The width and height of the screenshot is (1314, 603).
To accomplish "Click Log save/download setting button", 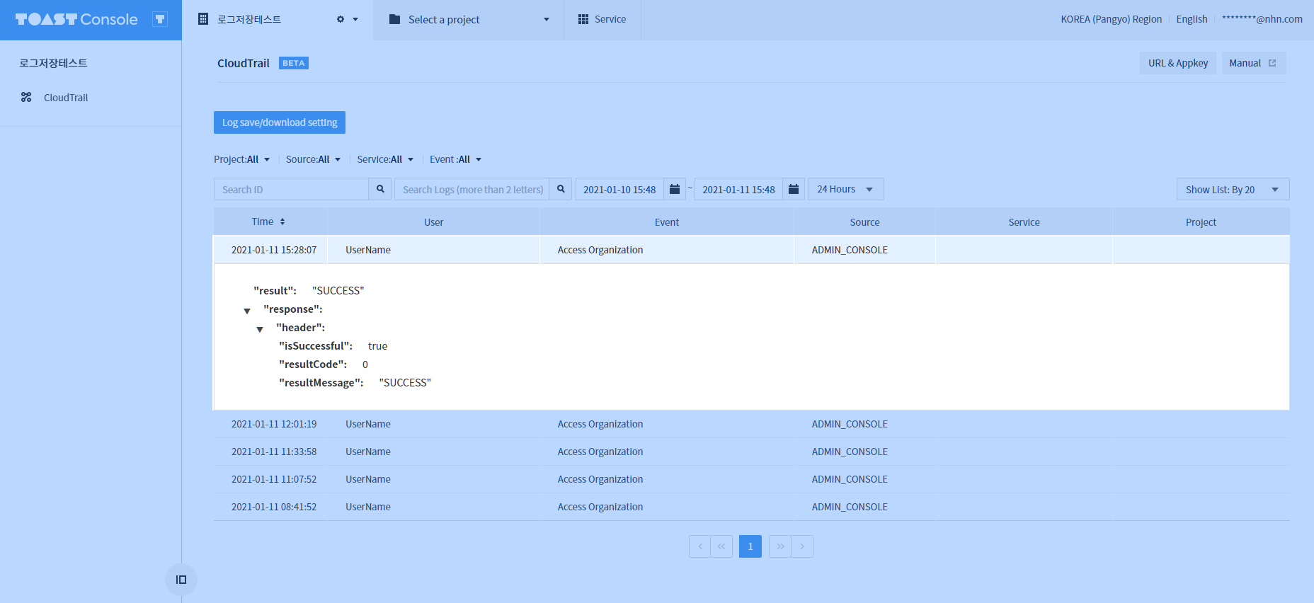I will point(280,122).
